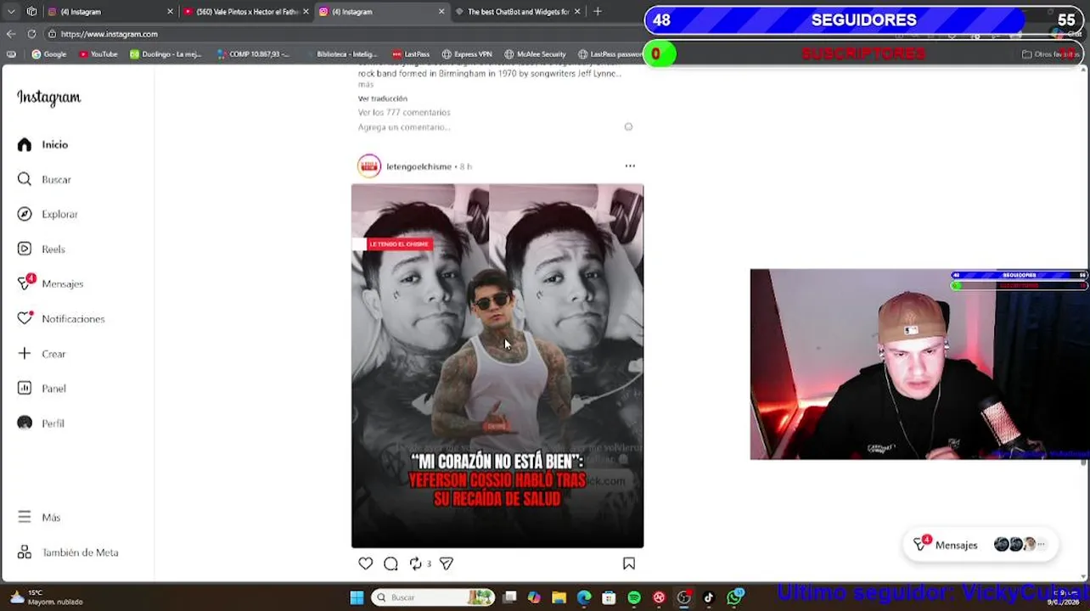Open Windows Start menu
This screenshot has height=611, width=1090.
357,597
